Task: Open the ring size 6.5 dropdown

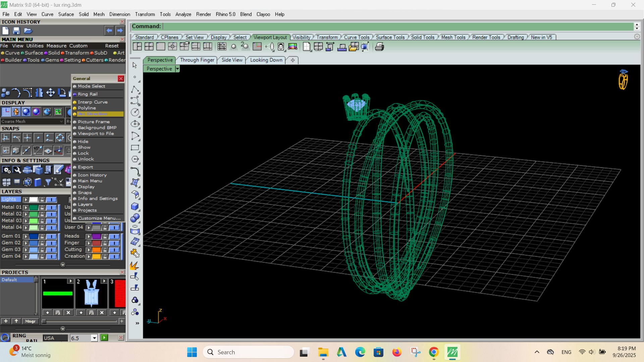Action: 94,338
